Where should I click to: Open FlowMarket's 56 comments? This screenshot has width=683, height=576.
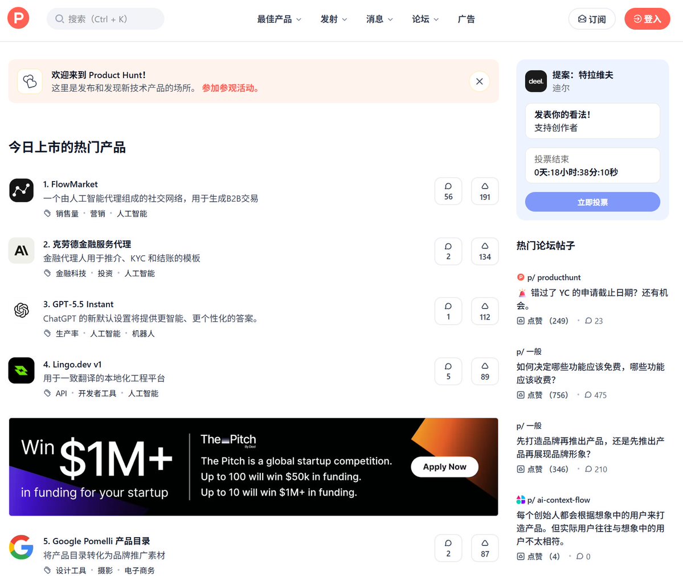pyautogui.click(x=448, y=191)
